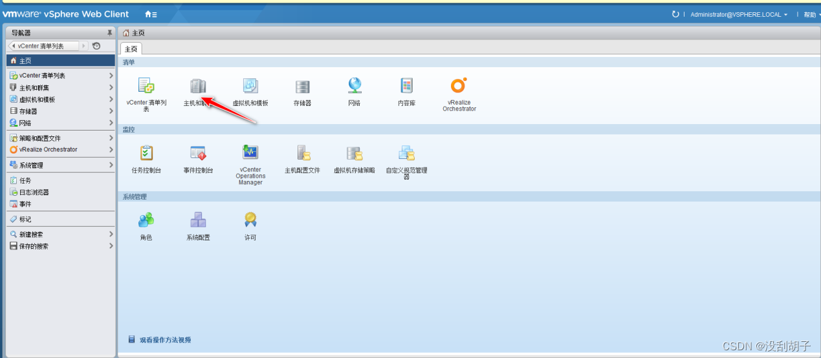This screenshot has width=821, height=358.
Task: Click the 系统管理 section header
Action: coord(469,196)
